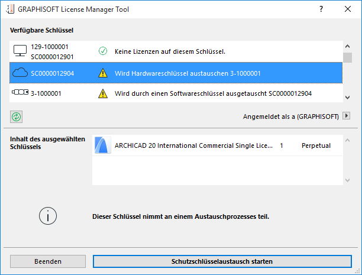This screenshot has height=275, width=362.
Task: Click warning icon on the 3-1000001 row
Action: tap(103, 93)
